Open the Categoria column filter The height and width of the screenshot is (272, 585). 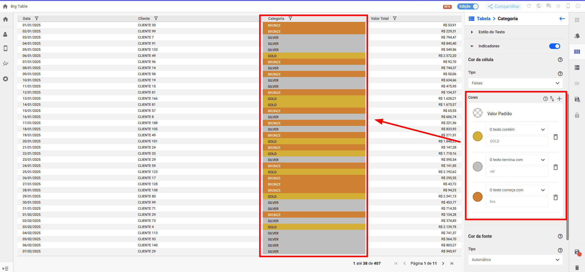click(x=291, y=19)
